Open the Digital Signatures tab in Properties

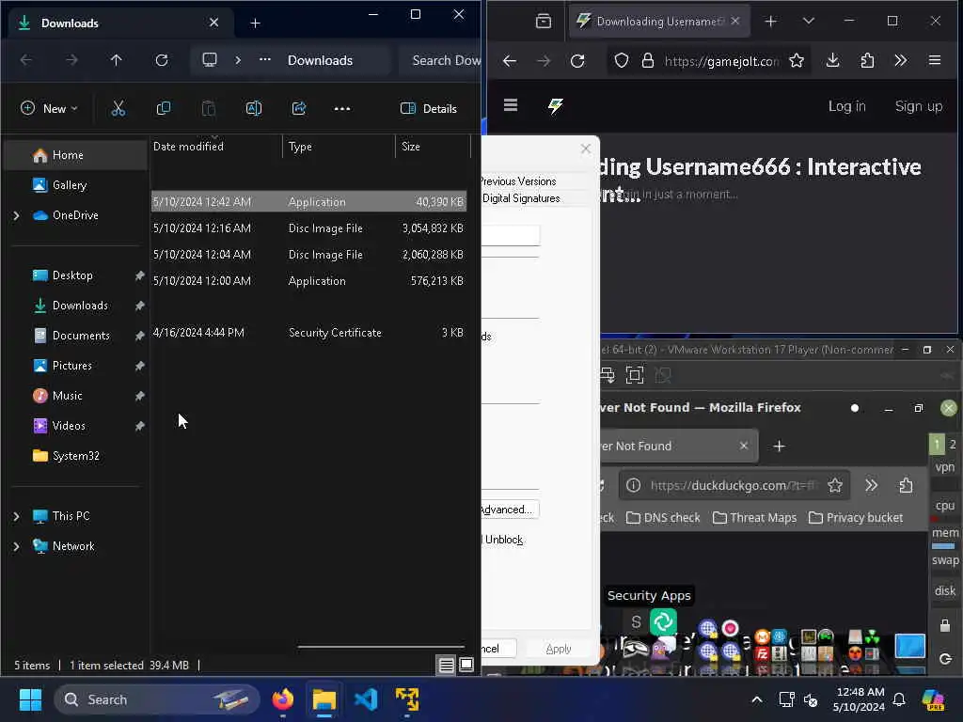coord(521,198)
